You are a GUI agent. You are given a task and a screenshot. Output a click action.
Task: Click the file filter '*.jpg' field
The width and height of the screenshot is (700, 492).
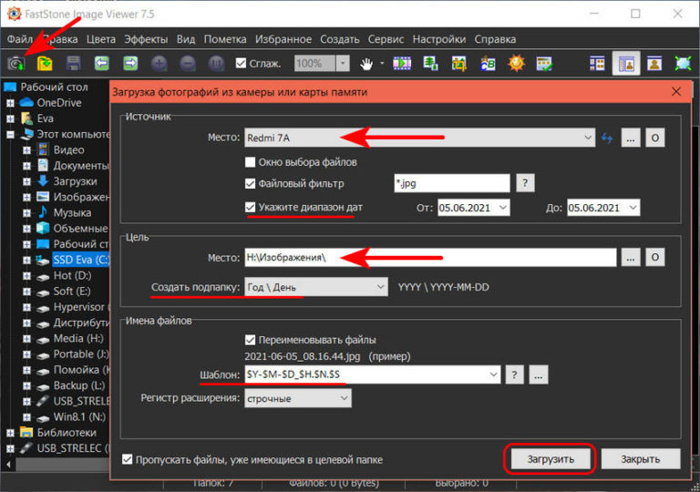coord(450,183)
